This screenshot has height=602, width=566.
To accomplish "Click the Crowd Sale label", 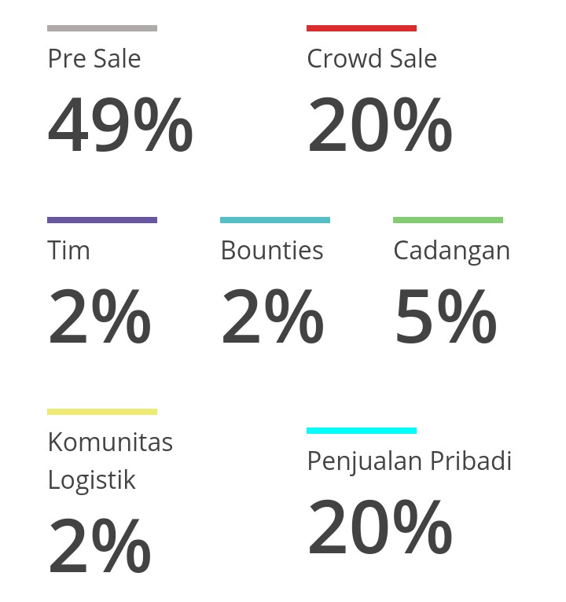I will pos(372,59).
